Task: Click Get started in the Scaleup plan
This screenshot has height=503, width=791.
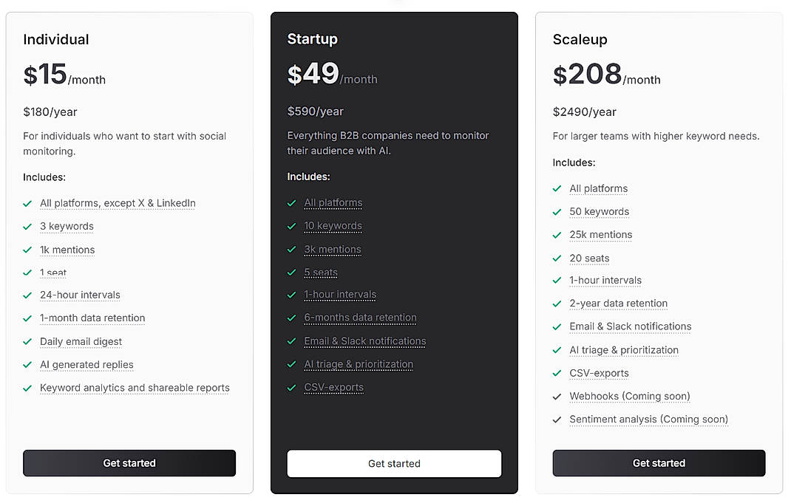Action: (x=659, y=463)
